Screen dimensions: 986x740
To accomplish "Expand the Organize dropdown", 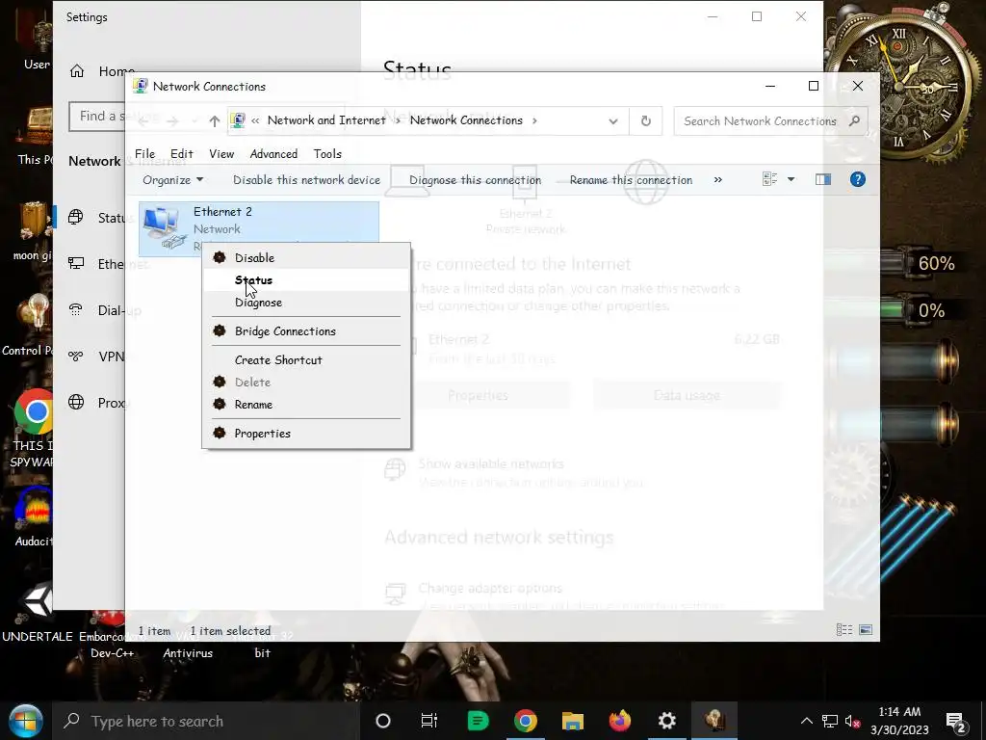I will click(x=173, y=180).
